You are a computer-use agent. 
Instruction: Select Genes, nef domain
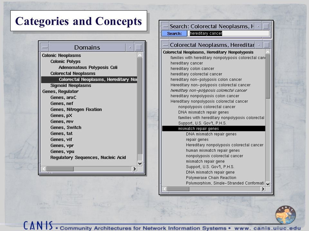[x=62, y=104]
